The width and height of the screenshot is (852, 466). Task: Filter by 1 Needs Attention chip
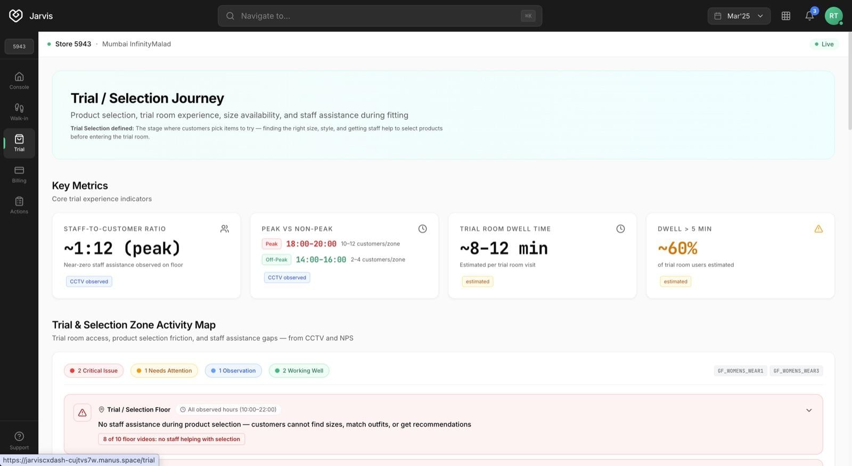click(164, 371)
